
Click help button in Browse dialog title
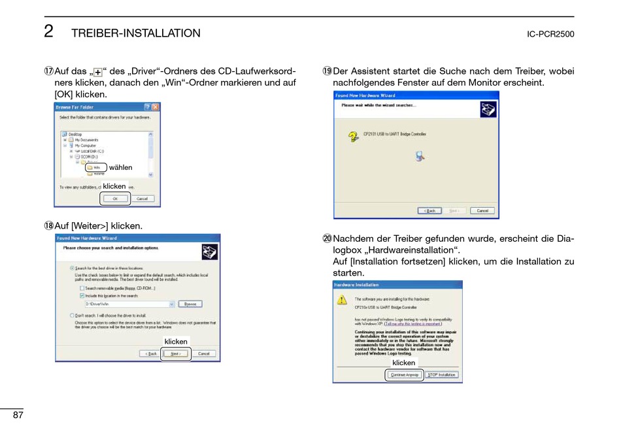coord(147,107)
